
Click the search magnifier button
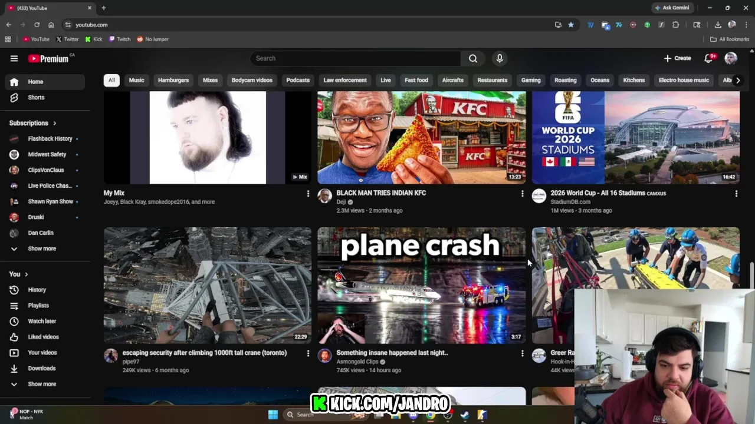[473, 58]
